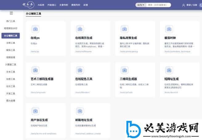This screenshot has width=202, height=140.
Task: Go to 开放接口 in the top navigation
Action: pyautogui.click(x=52, y=5)
